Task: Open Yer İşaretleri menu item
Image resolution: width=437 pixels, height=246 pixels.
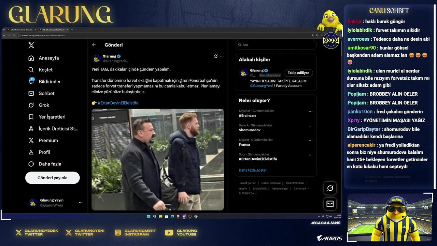Action: coord(47,117)
